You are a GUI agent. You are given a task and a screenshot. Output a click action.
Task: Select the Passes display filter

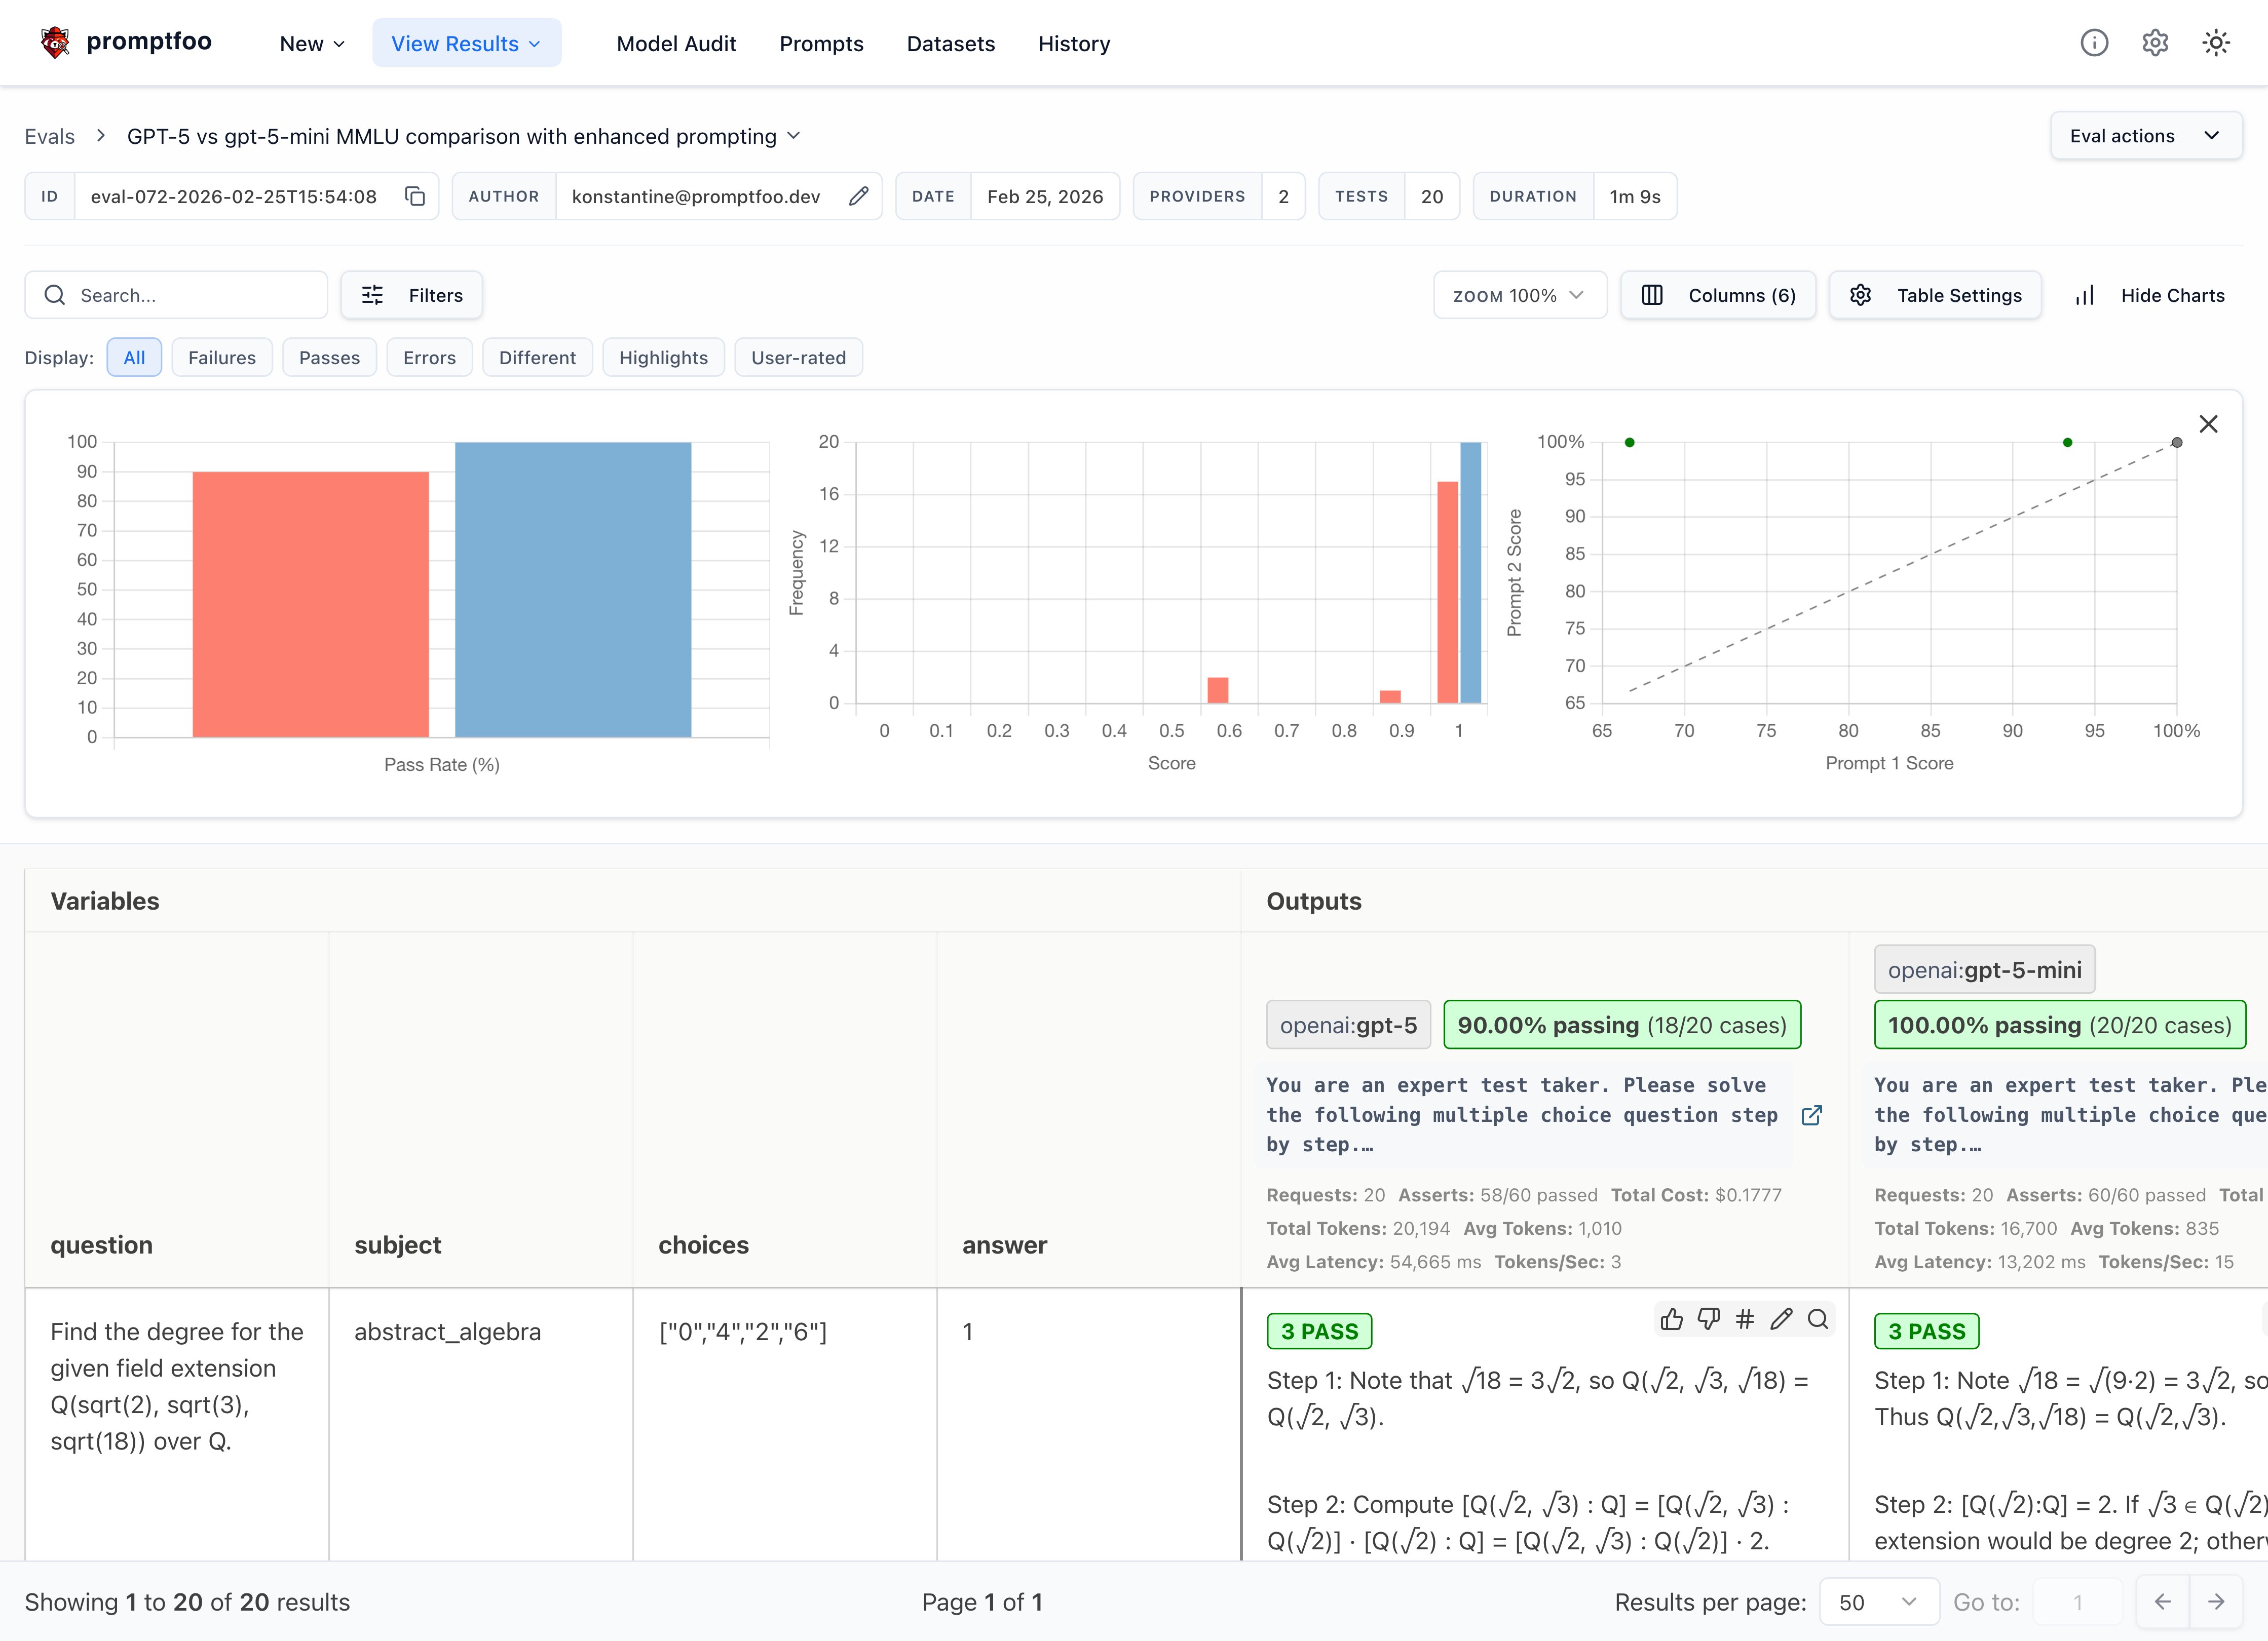pos(329,358)
